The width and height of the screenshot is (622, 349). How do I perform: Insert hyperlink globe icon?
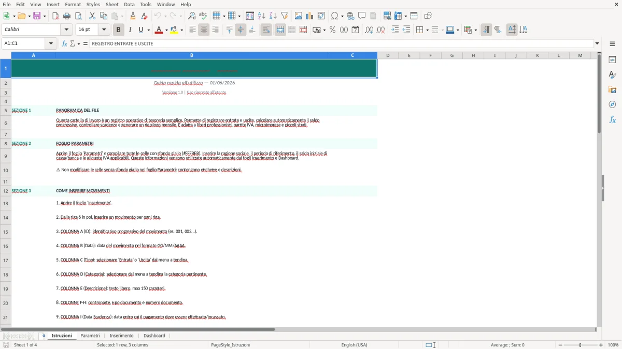coord(350,16)
